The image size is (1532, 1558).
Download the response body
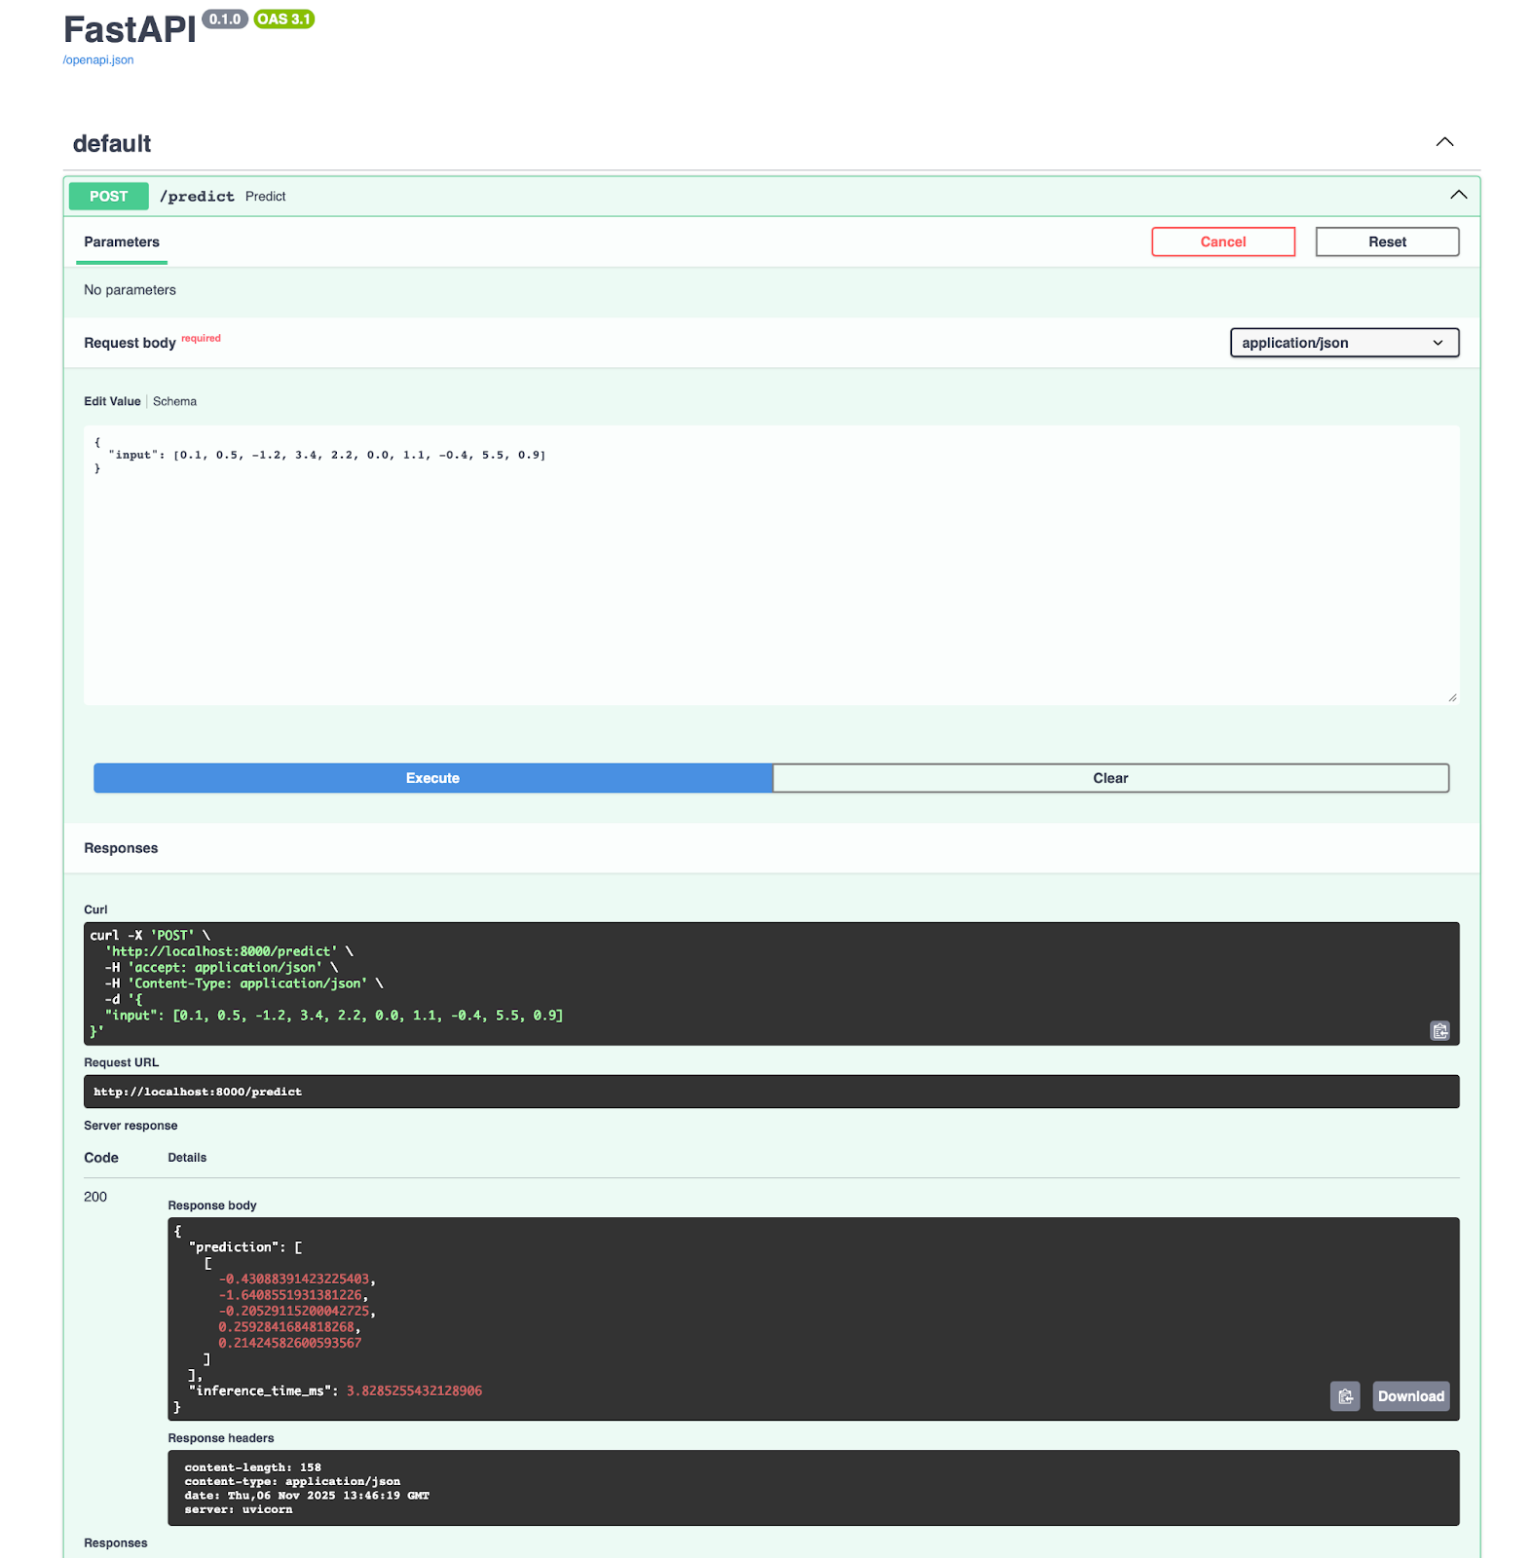(1410, 1396)
